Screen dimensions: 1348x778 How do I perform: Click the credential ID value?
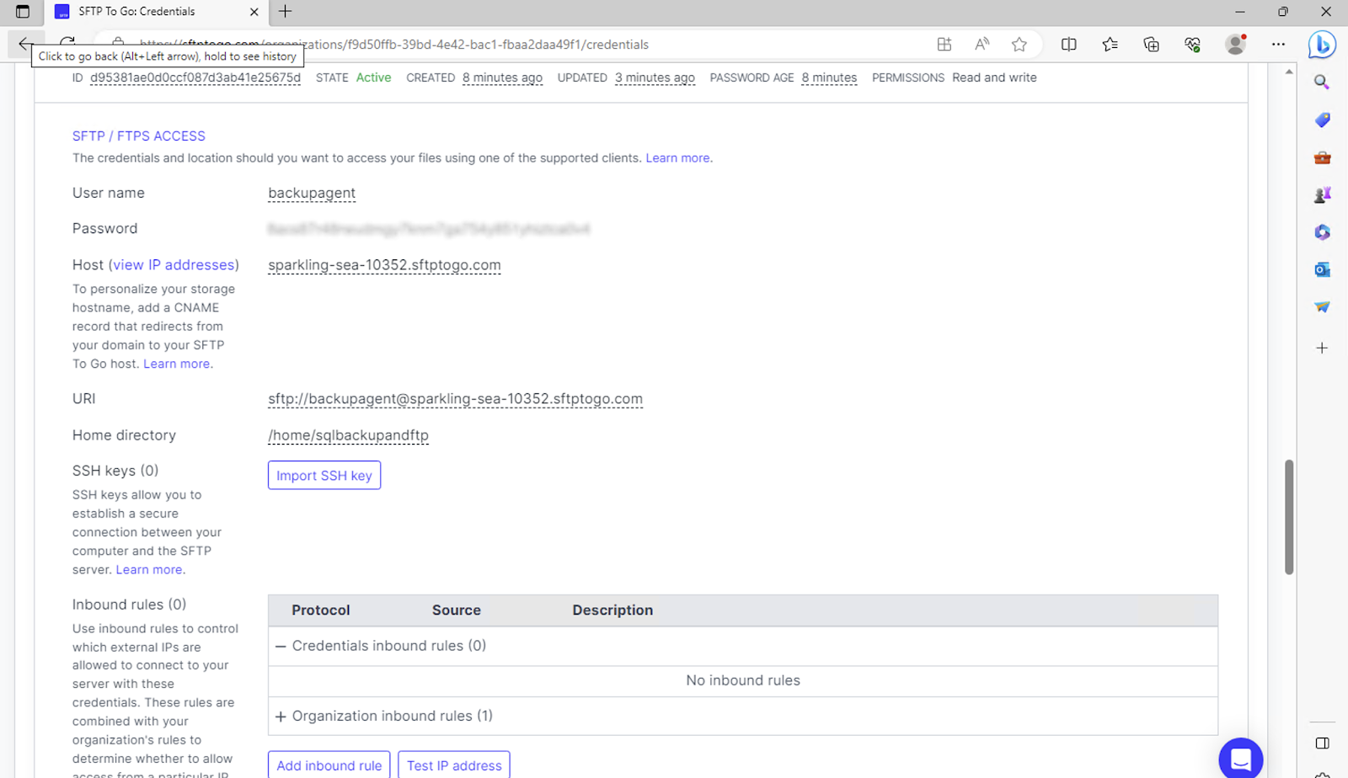(195, 77)
